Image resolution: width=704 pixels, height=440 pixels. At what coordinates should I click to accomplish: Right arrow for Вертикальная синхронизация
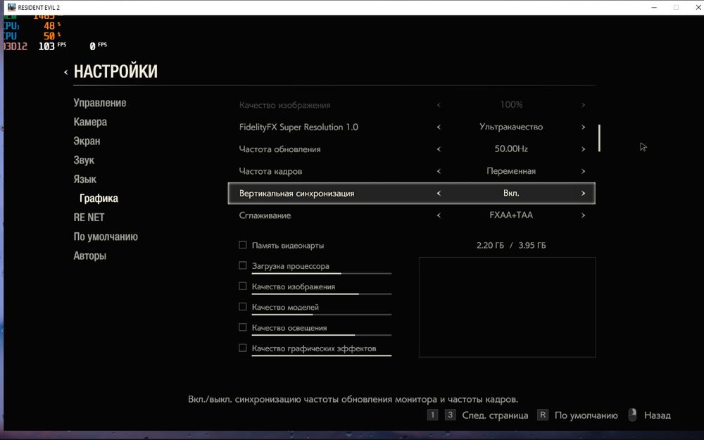point(583,193)
